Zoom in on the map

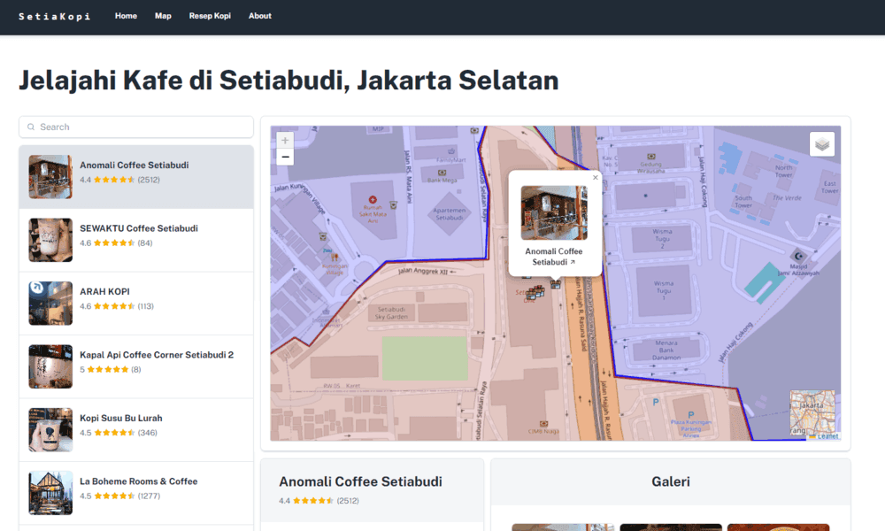285,141
